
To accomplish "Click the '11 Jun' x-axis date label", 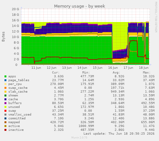I will point(36,68).
